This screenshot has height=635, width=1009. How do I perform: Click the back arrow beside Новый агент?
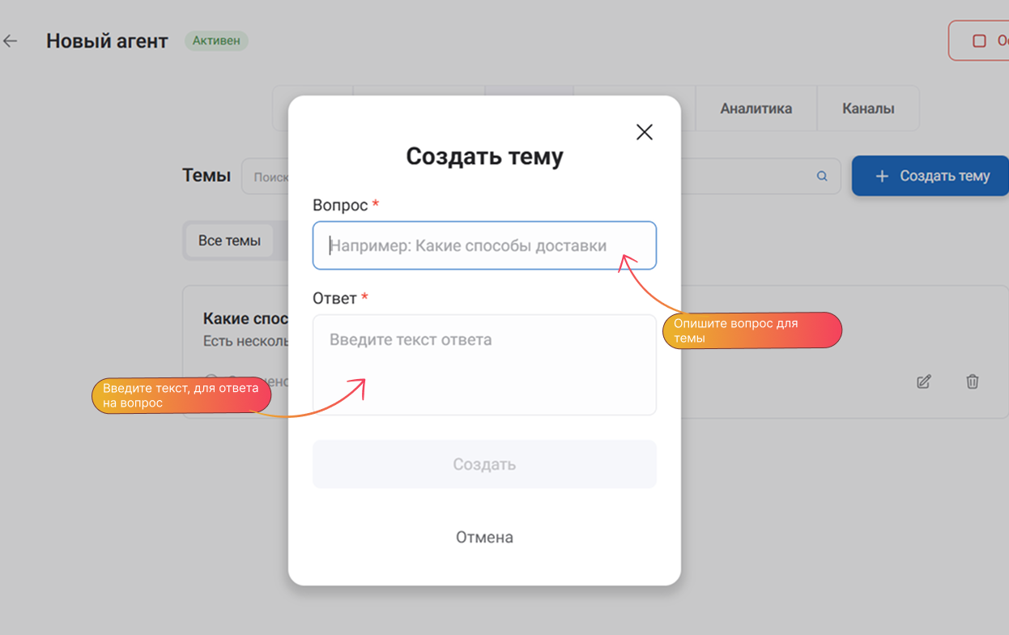[x=11, y=41]
